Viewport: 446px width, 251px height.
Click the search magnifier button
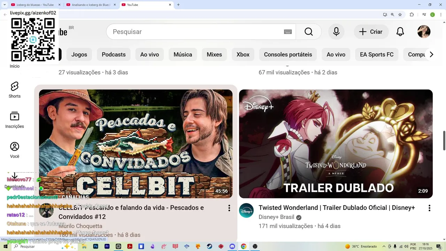[308, 32]
